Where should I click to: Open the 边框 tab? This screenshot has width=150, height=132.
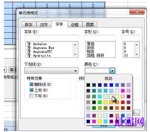coord(75,25)
